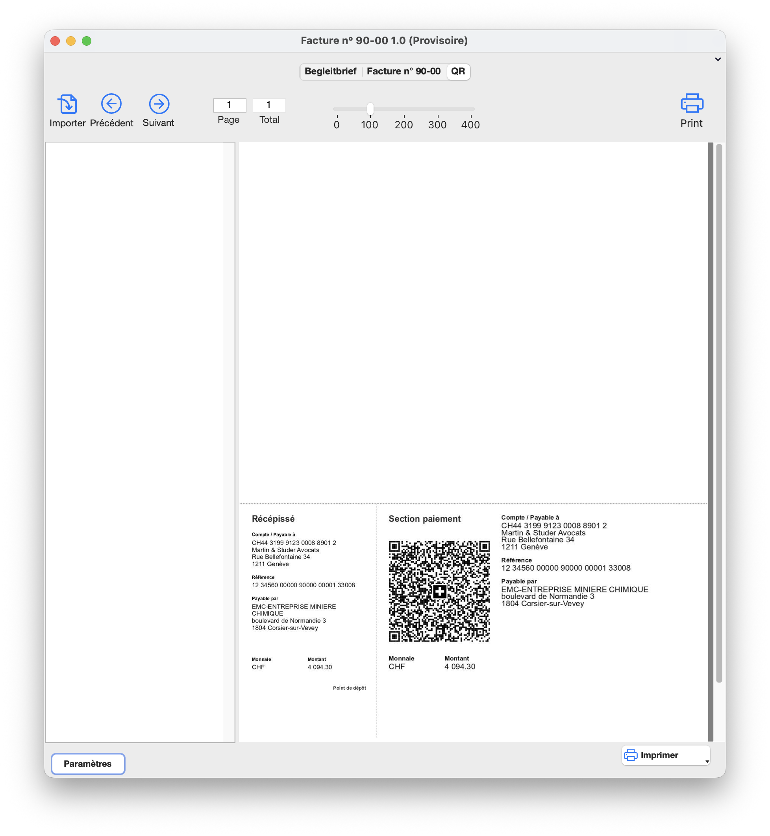Image resolution: width=770 pixels, height=836 pixels.
Task: Click the Page number input field
Action: 230,105
